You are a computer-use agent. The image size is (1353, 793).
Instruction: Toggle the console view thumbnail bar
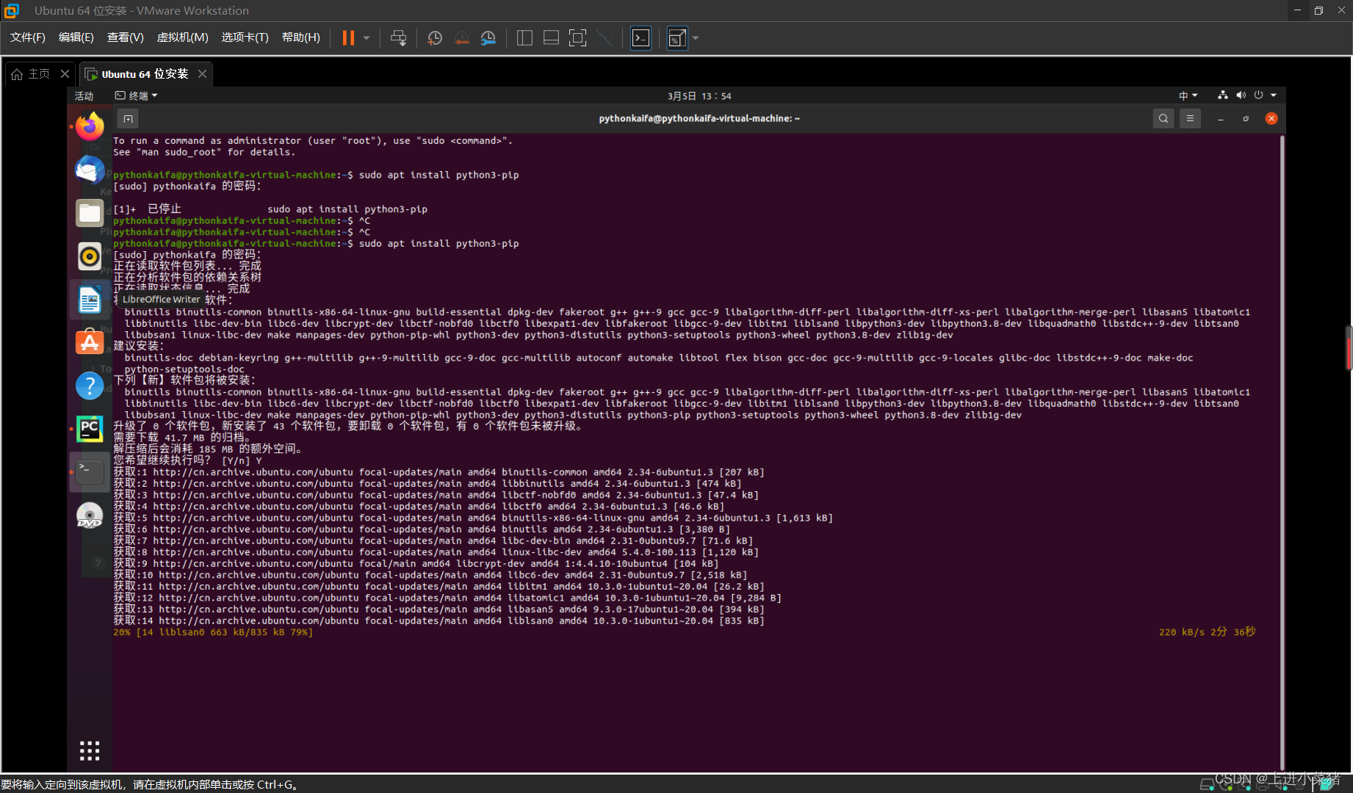pos(551,37)
